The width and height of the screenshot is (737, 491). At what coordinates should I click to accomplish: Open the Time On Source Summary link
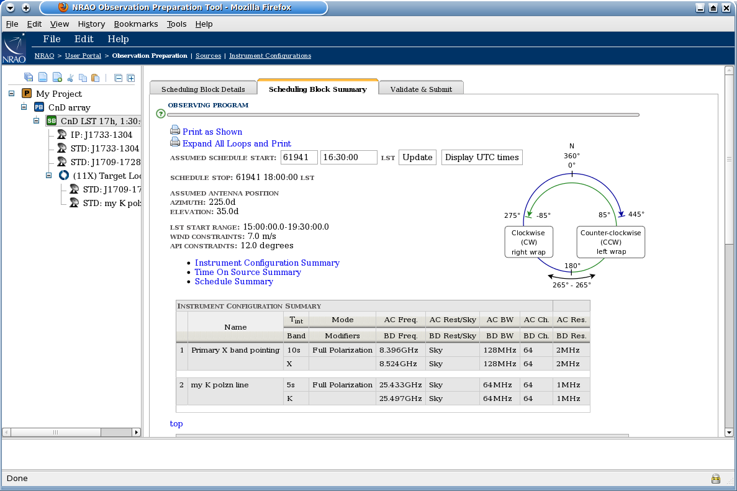(x=247, y=272)
